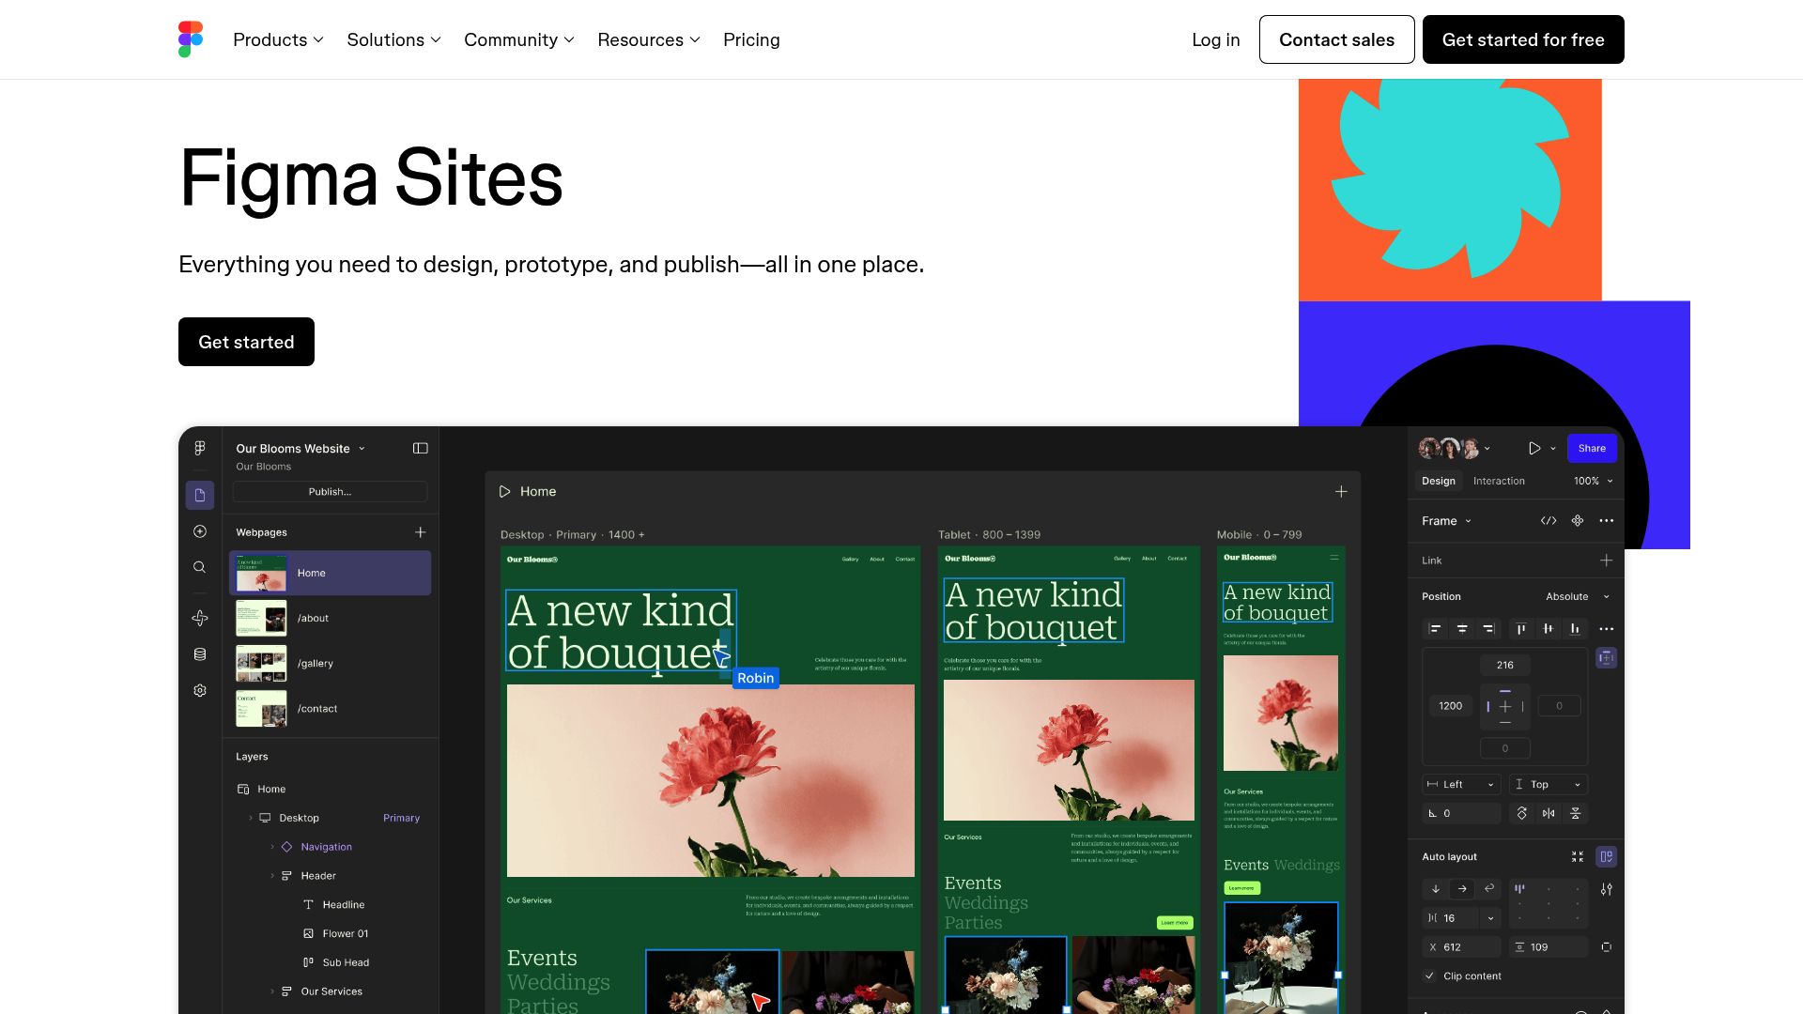Click the Publish... button
Image resolution: width=1803 pixels, height=1014 pixels.
click(330, 492)
